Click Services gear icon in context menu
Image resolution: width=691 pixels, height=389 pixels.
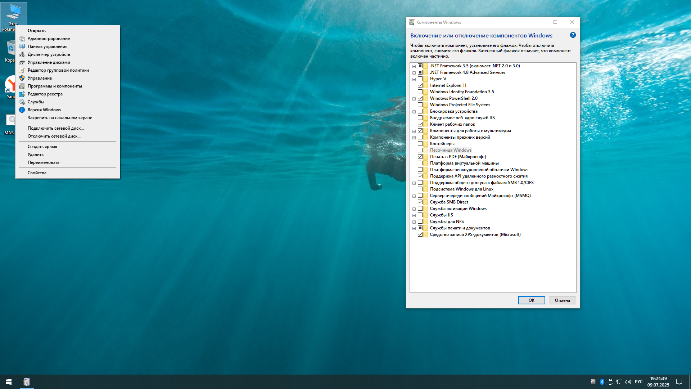click(x=22, y=102)
